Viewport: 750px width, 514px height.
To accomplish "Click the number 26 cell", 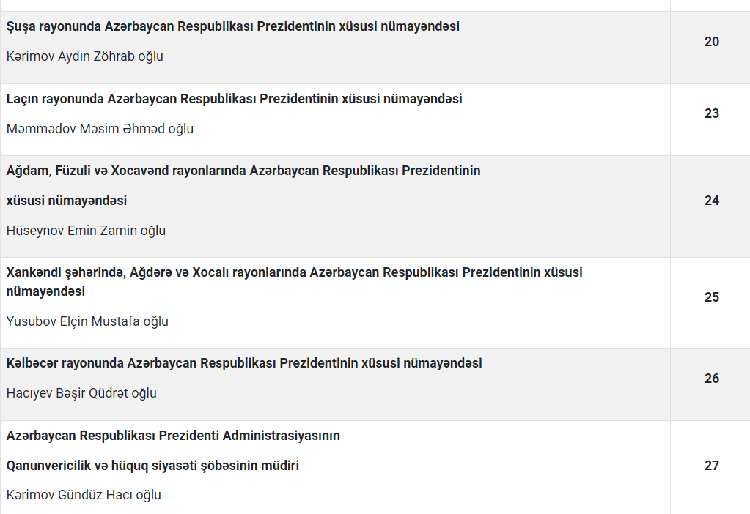I will tap(711, 379).
